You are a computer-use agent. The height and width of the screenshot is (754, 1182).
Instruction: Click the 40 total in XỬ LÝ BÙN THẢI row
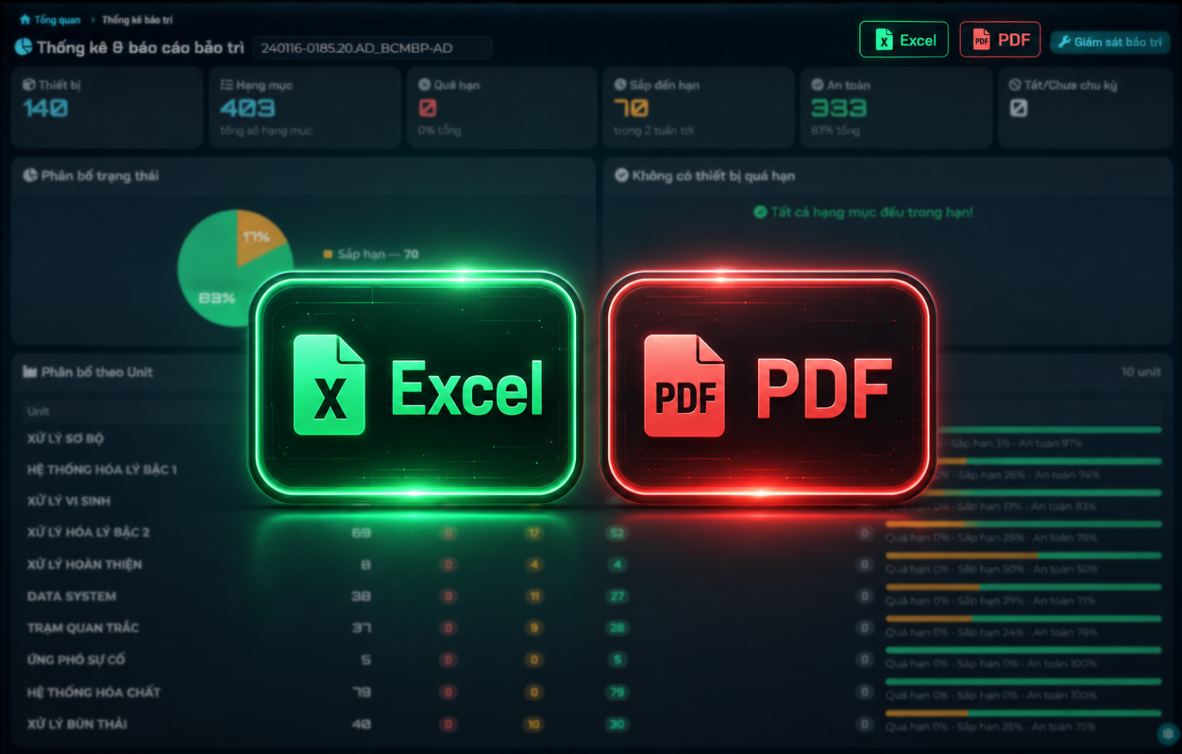[361, 723]
